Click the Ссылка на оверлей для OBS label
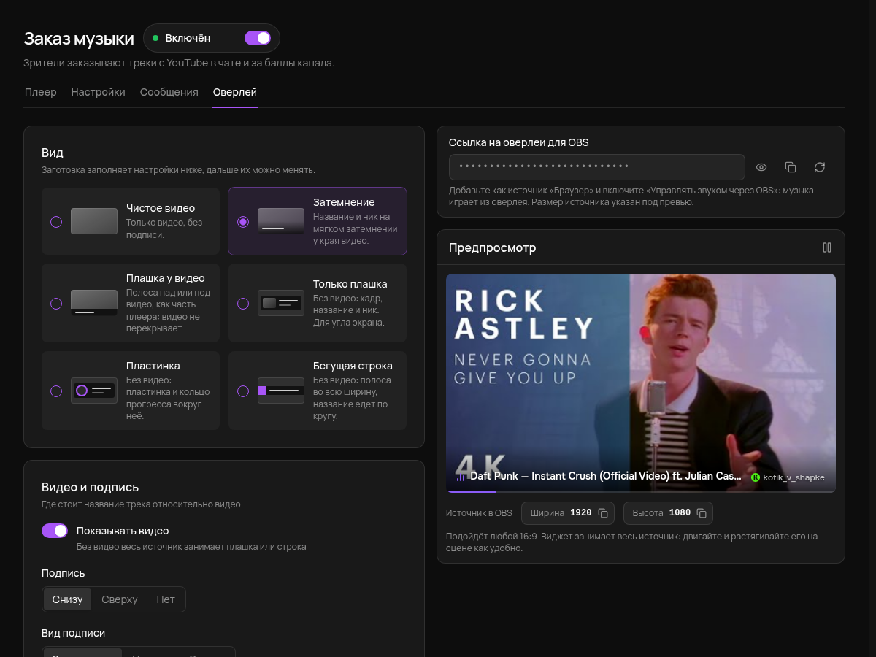876x657 pixels. coord(519,142)
